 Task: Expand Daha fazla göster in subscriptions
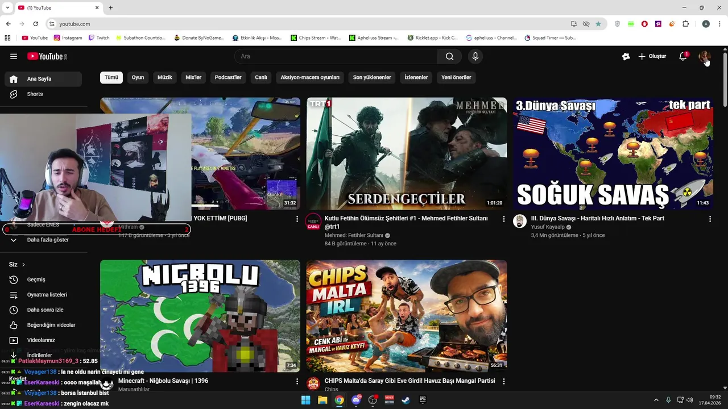[x=43, y=240]
